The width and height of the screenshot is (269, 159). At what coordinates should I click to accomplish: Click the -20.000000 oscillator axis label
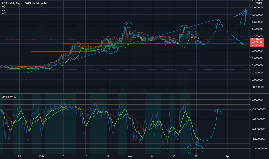point(259,110)
